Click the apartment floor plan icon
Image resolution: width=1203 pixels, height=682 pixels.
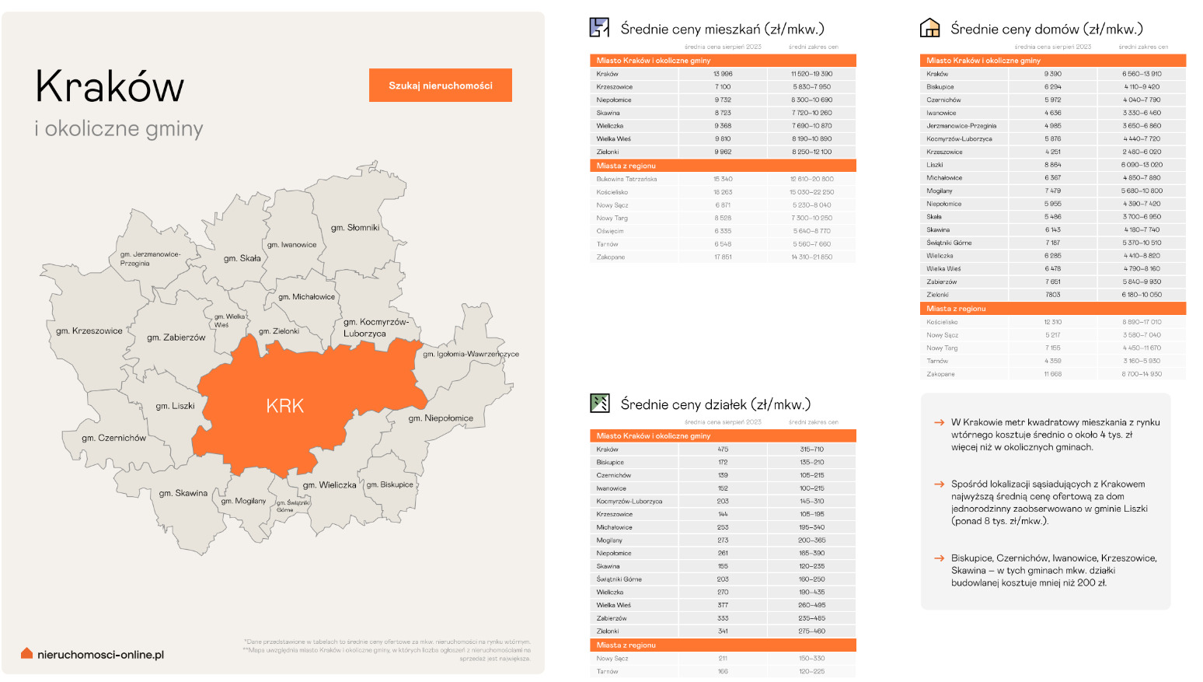tap(599, 28)
